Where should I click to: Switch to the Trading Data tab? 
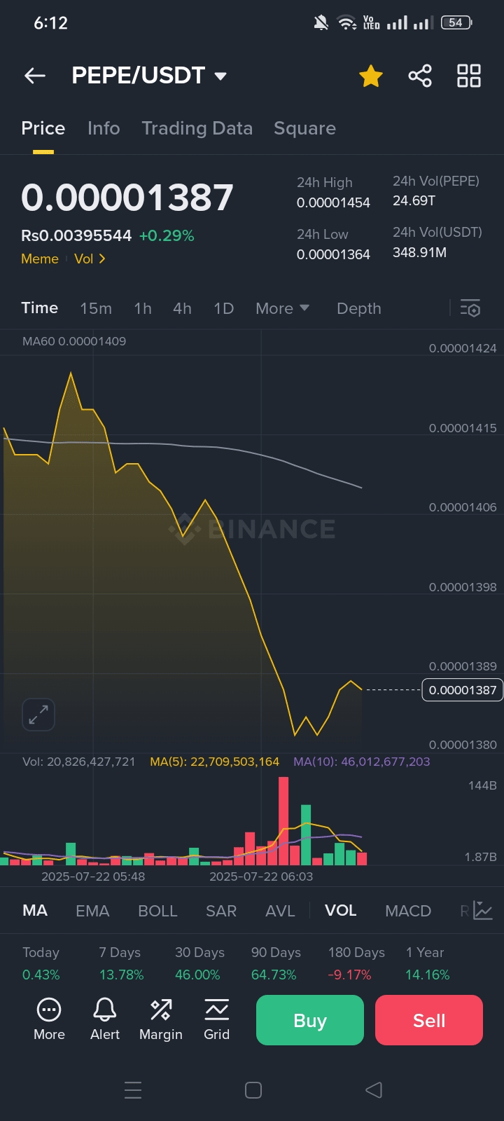click(x=197, y=128)
